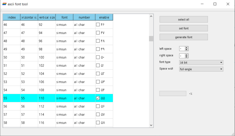Select the vertical size cell 104
Screen dimensions: 235x136
(x=47, y=74)
